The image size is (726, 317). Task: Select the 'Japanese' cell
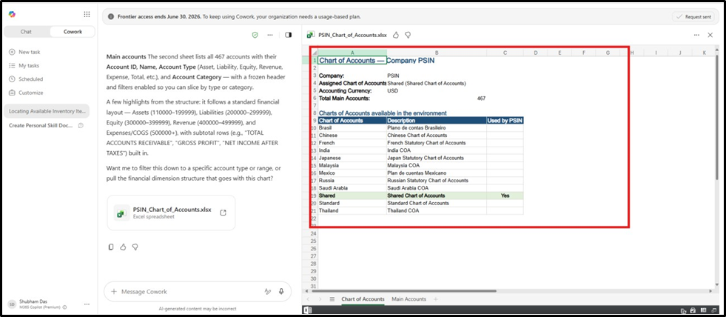pyautogui.click(x=352, y=158)
